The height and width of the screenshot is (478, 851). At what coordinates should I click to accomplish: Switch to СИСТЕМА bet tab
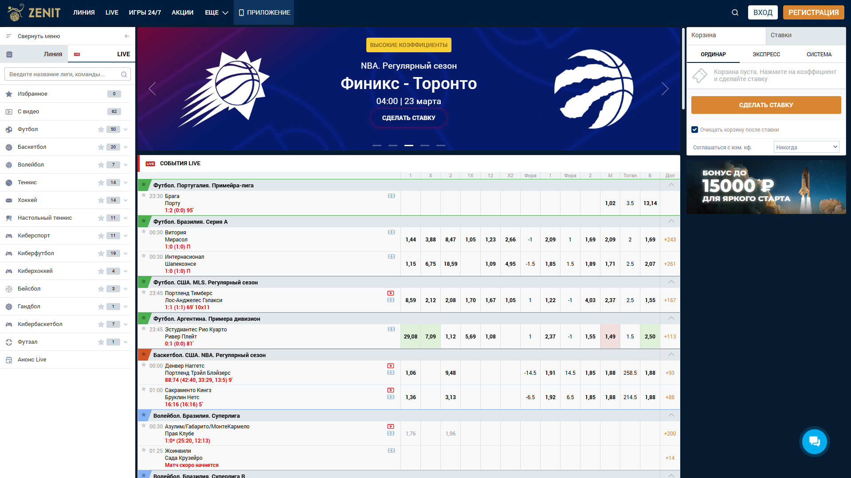(x=819, y=54)
